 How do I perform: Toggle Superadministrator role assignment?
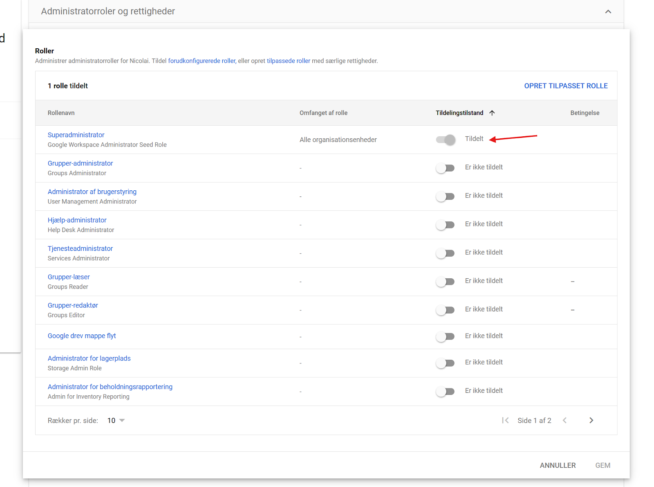click(445, 140)
